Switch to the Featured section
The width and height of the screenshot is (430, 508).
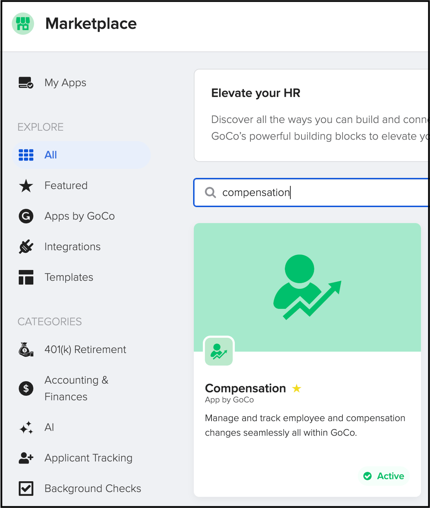(x=66, y=185)
